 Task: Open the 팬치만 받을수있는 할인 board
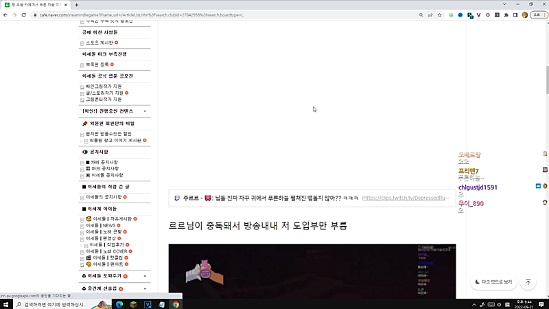(108, 134)
